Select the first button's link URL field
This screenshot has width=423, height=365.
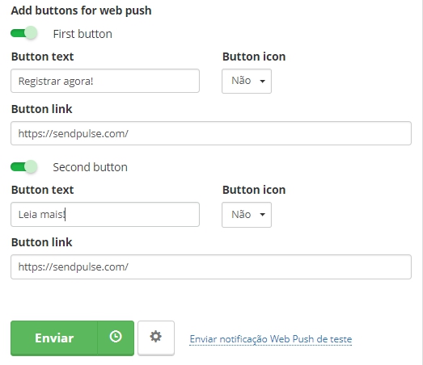[211, 133]
